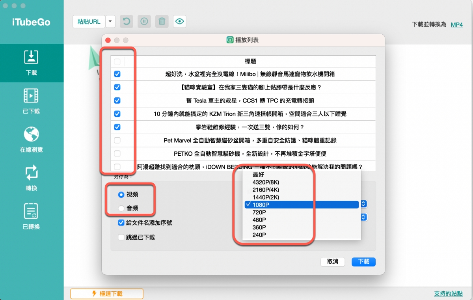473x300 pixels.
Task: Toggle the 給文件名添加序號 checkbox
Action: pos(121,223)
